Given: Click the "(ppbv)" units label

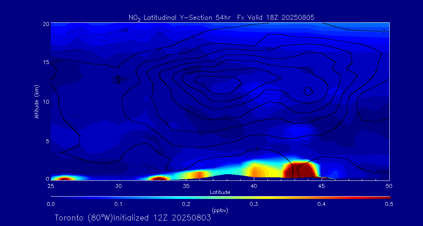Looking at the screenshot, I should point(220,210).
